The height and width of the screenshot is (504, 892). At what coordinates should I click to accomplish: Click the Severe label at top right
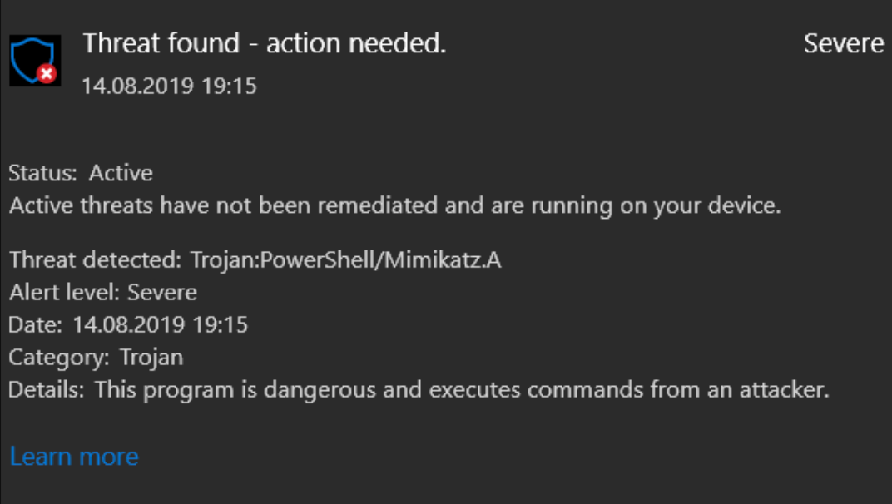843,44
